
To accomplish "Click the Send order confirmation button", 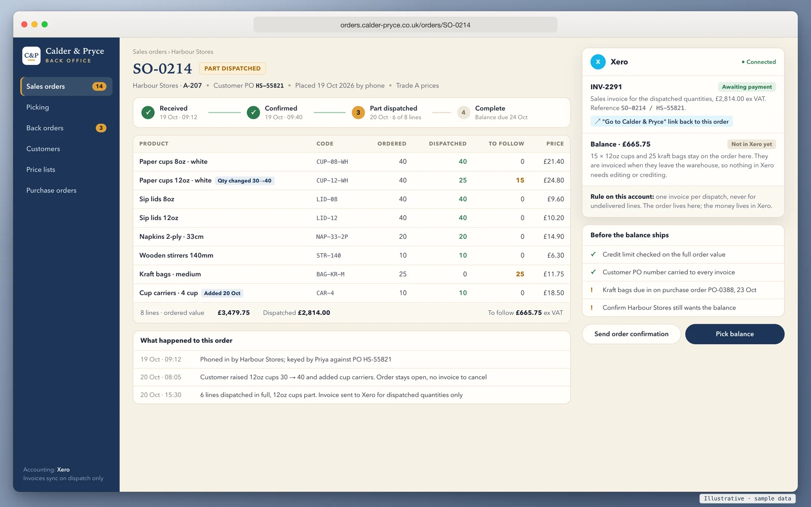I will (631, 334).
